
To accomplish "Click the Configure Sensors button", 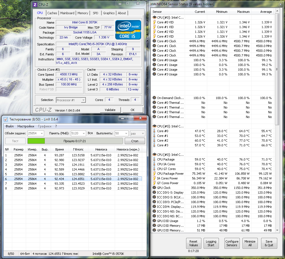I will coord(232,243).
